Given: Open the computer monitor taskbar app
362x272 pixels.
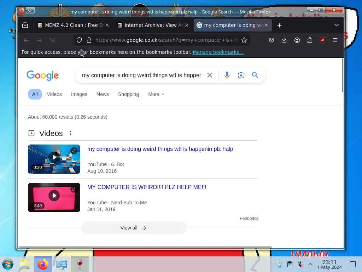Looking at the screenshot, I should [62, 264].
